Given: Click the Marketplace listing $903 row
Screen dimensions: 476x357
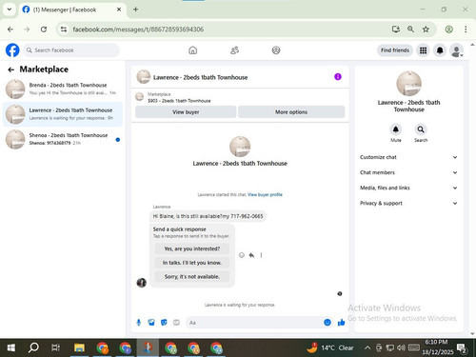Looking at the screenshot, I should (x=240, y=97).
